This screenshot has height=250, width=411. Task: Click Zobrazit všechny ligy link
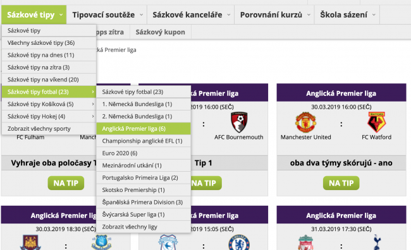pos(130,227)
